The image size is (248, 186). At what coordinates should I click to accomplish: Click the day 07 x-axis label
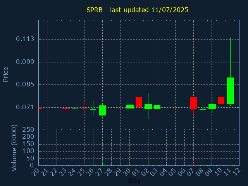coord(190,172)
